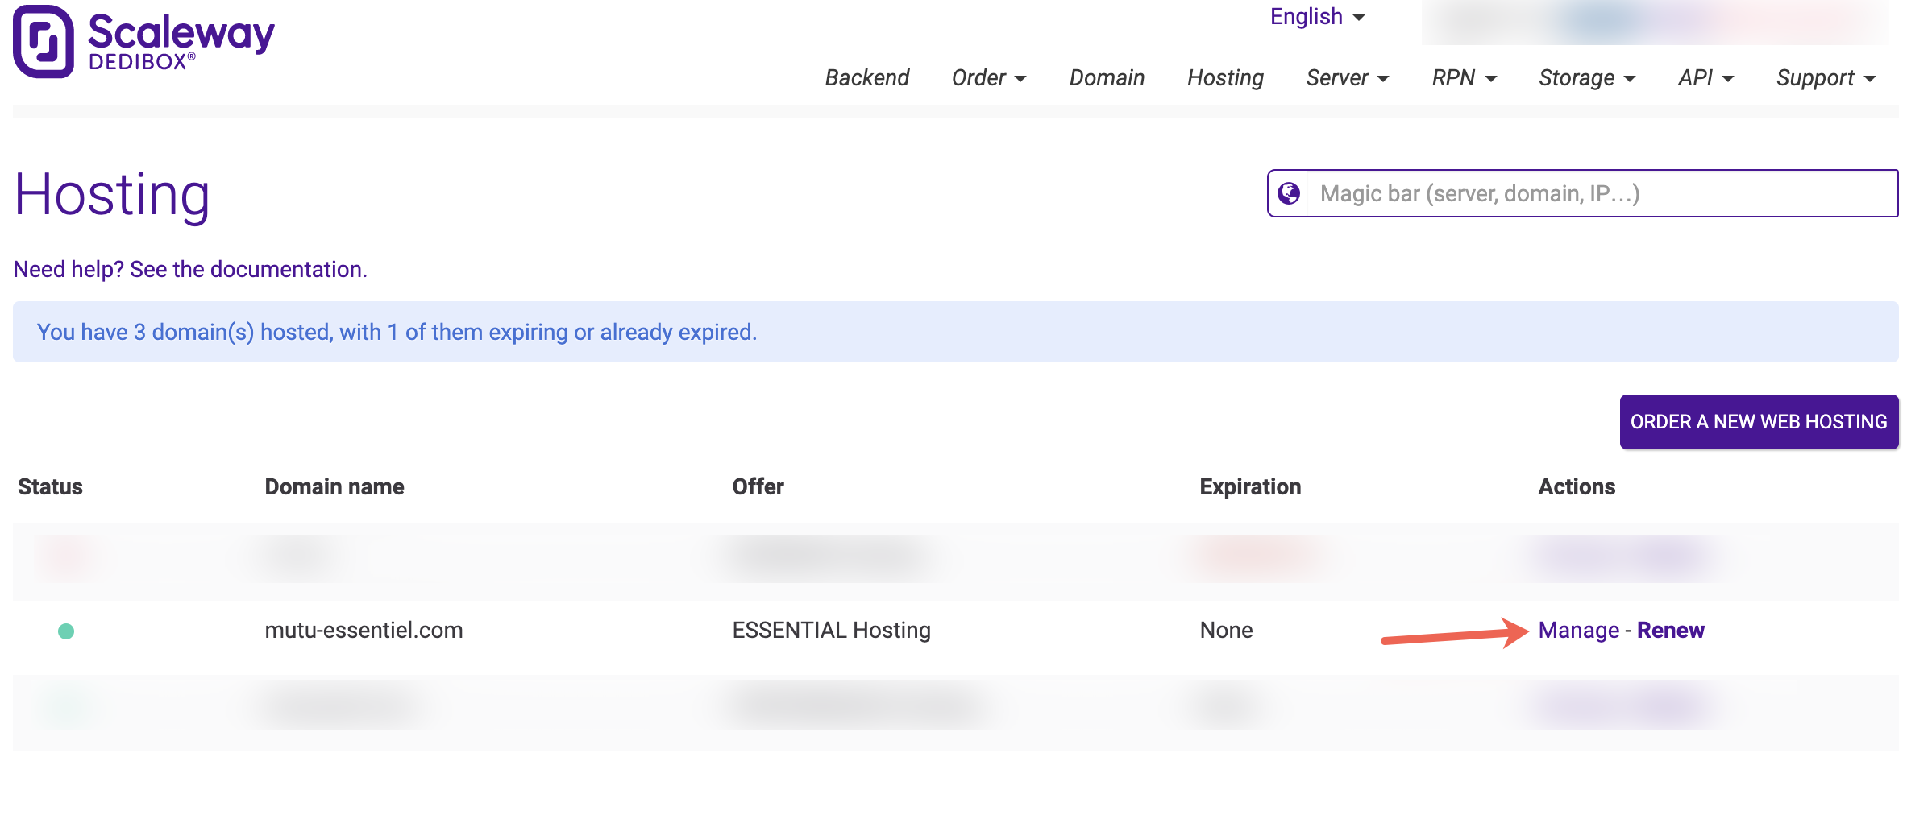Click Order a New Web Hosting button
The width and height of the screenshot is (1907, 815).
[1759, 422]
